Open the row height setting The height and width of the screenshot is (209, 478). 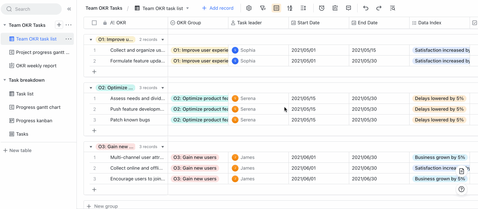coord(303,8)
